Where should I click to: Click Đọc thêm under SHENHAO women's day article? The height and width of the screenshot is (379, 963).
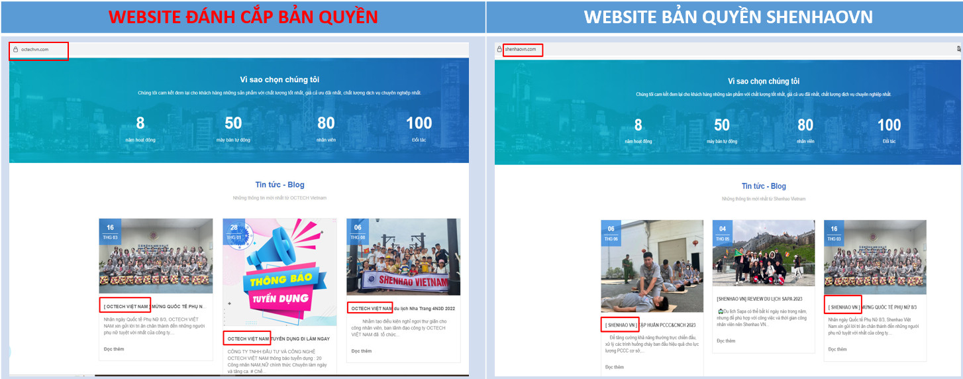pos(837,349)
